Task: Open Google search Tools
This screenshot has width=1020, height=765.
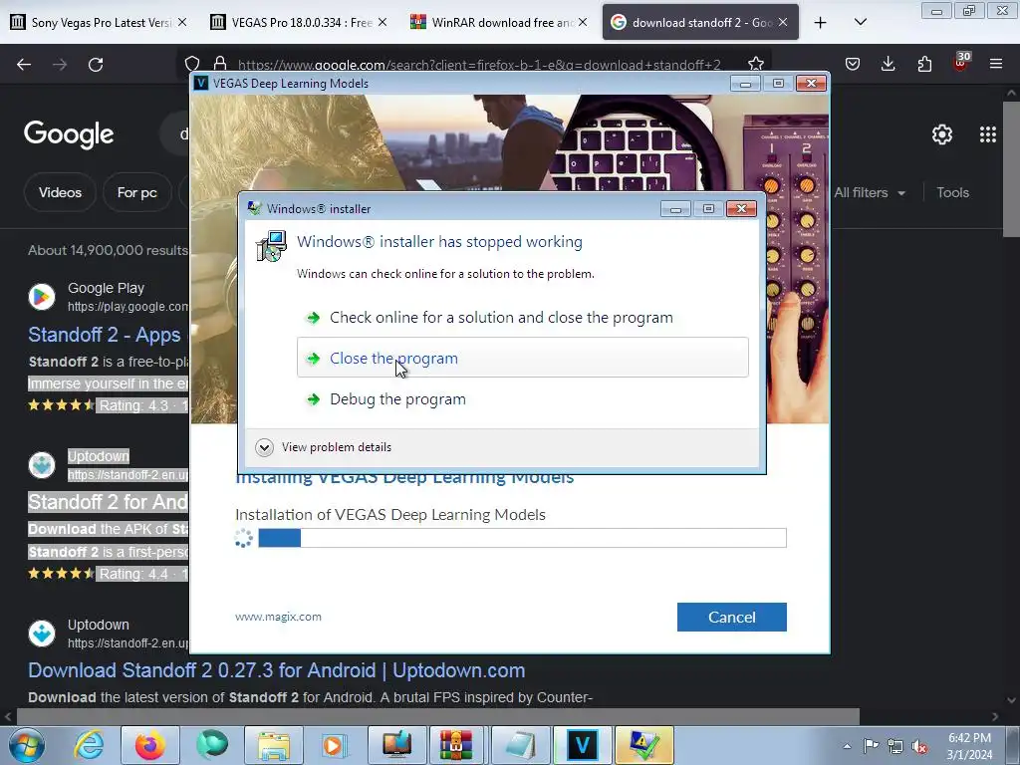Action: tap(952, 192)
